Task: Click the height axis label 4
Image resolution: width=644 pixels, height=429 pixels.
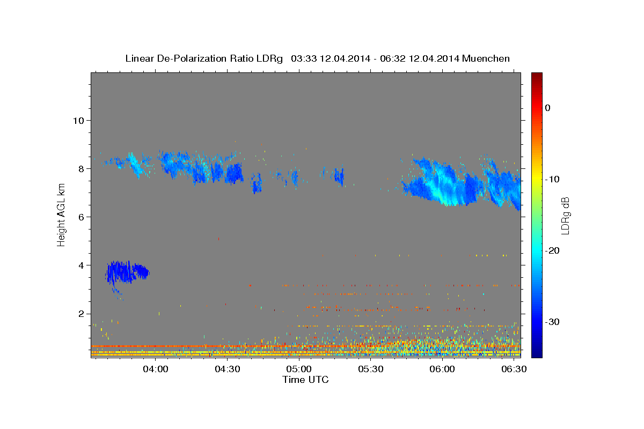Action: [x=81, y=265]
